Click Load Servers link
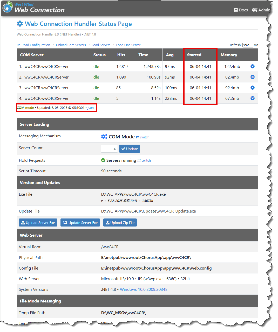This screenshot has height=332, width=278. point(101,45)
